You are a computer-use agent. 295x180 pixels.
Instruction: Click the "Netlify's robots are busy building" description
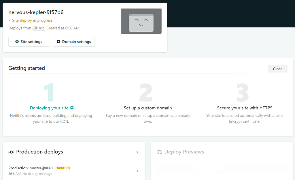pos(51,119)
